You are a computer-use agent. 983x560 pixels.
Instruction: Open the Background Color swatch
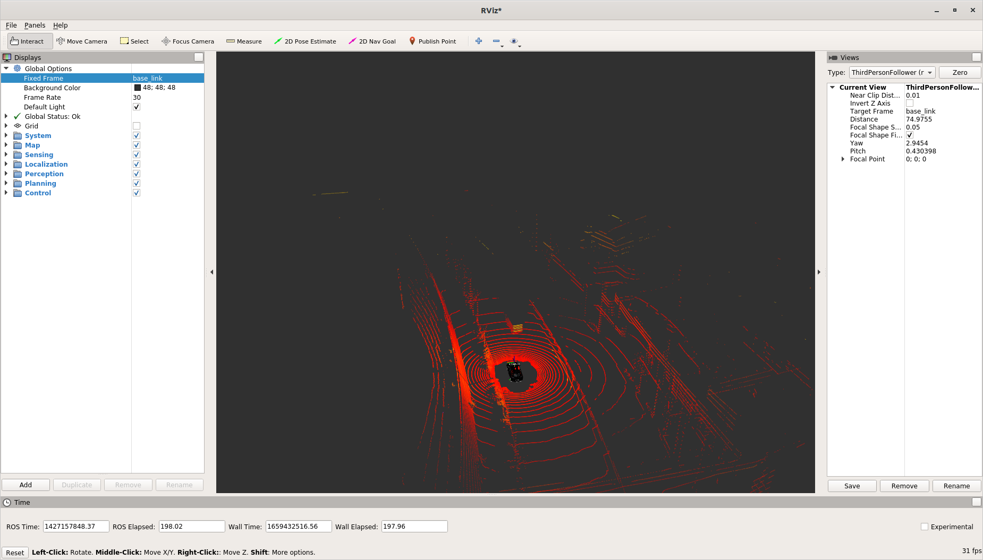(x=138, y=88)
